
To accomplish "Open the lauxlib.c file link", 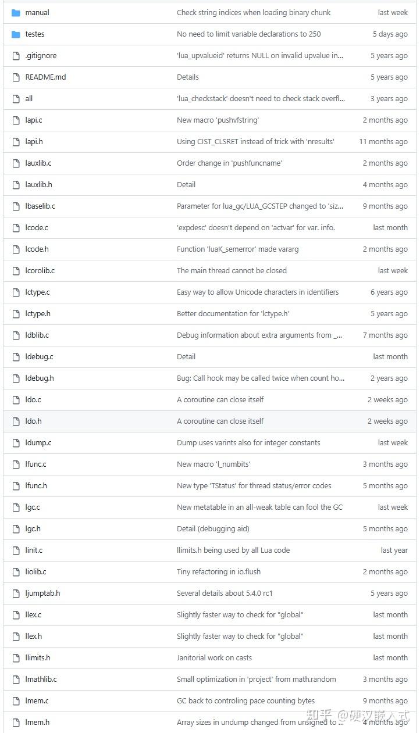I will [38, 163].
